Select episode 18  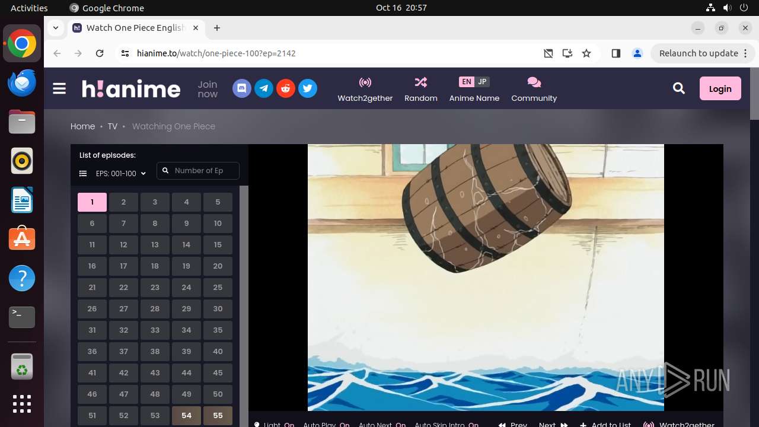coord(155,266)
